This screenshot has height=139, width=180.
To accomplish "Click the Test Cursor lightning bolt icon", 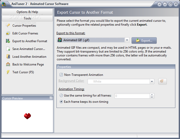I will pos(8,72).
